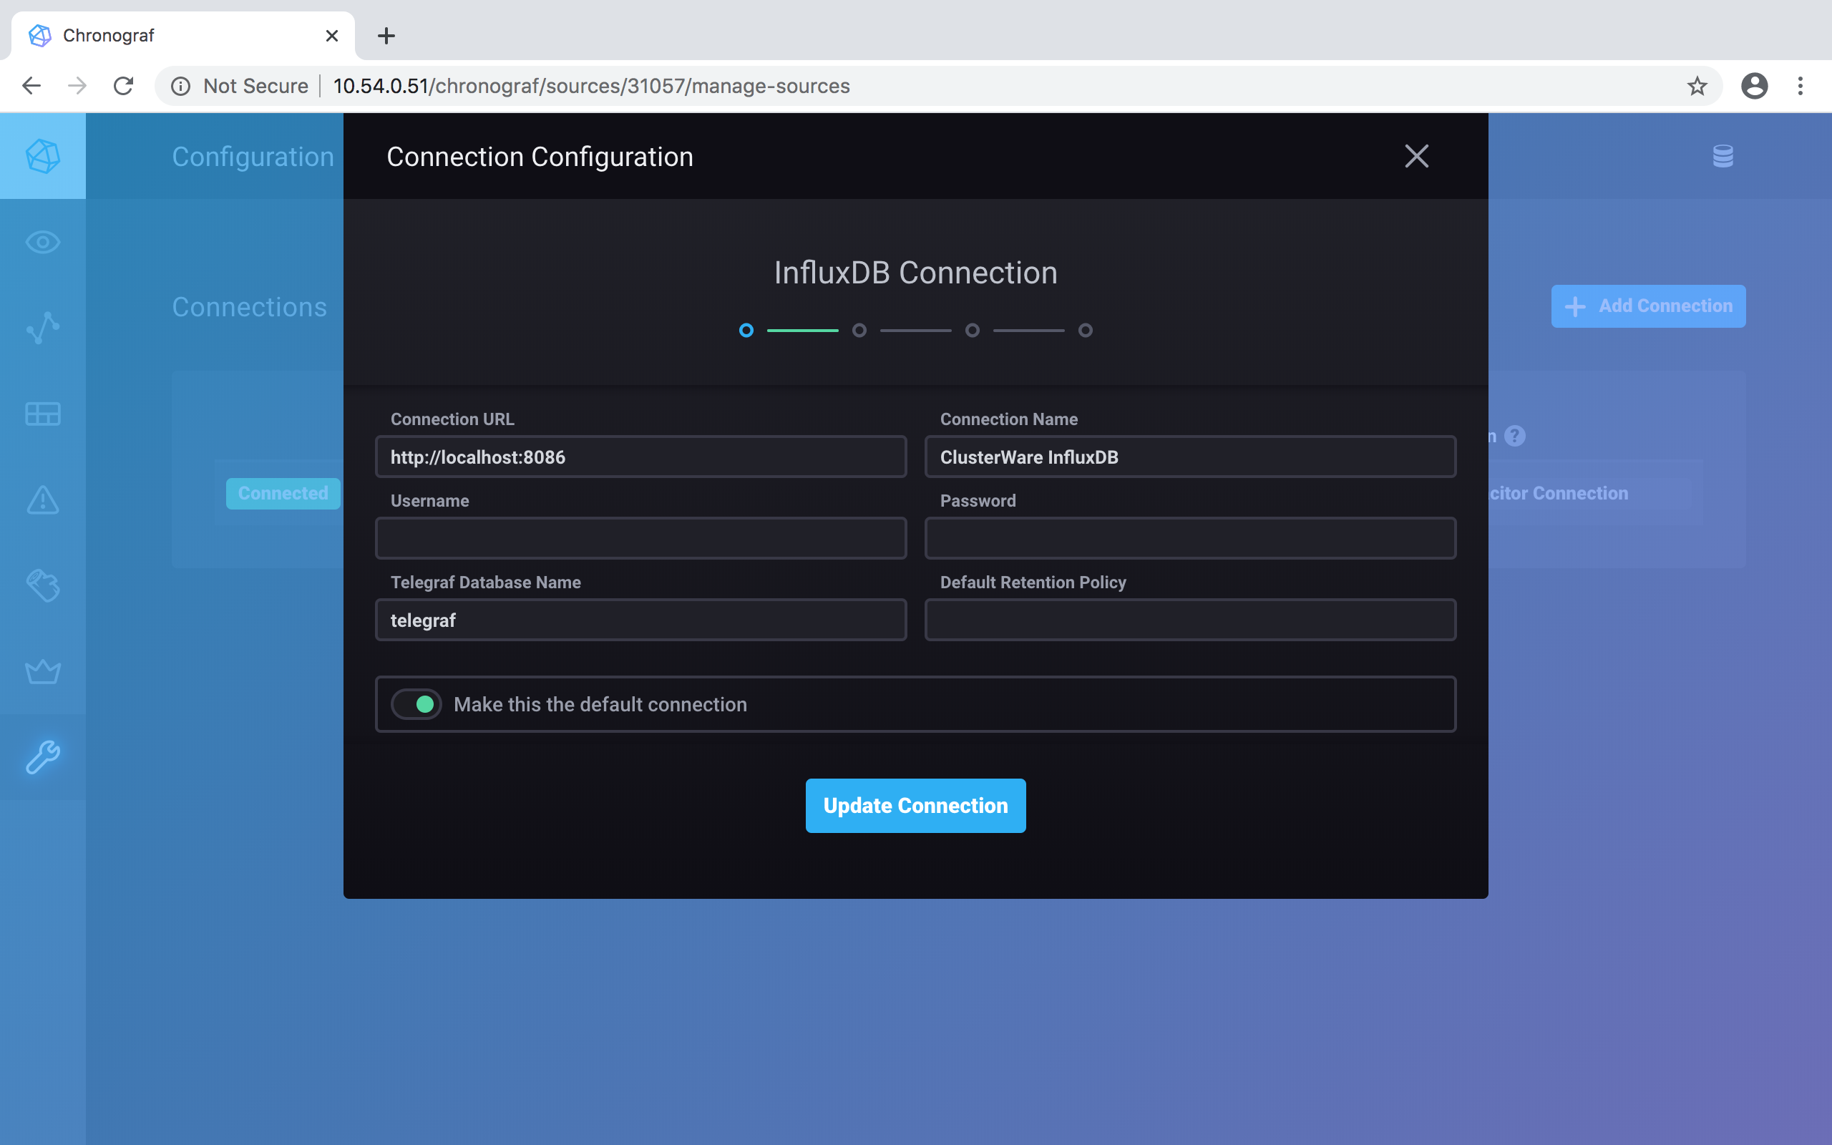1832x1145 pixels.
Task: Click the Chronograf logo icon in sidebar
Action: [x=42, y=156]
